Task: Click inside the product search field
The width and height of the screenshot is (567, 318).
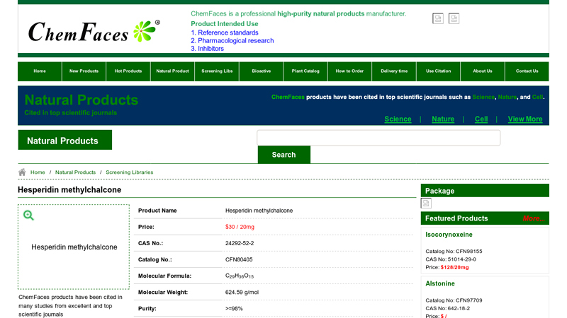Action: pos(378,138)
